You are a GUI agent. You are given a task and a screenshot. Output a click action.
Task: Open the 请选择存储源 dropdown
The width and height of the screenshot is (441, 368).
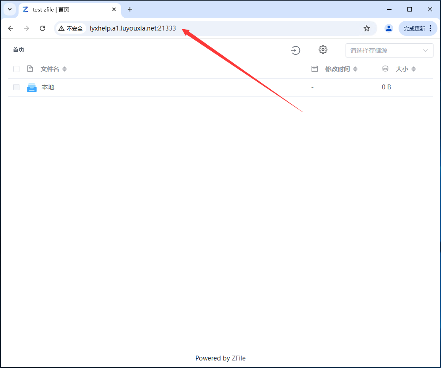click(389, 50)
